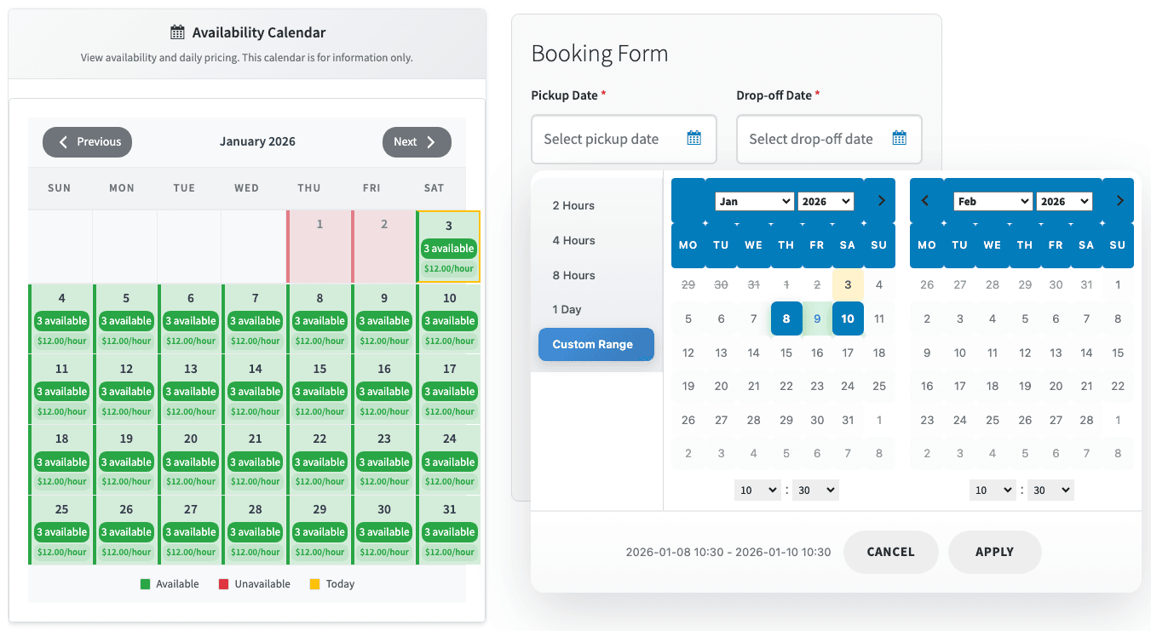The width and height of the screenshot is (1151, 631).
Task: Open the Jan month dropdown
Action: point(755,200)
